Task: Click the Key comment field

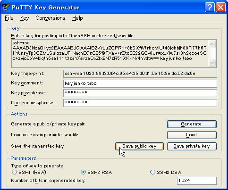Action: pos(140,83)
